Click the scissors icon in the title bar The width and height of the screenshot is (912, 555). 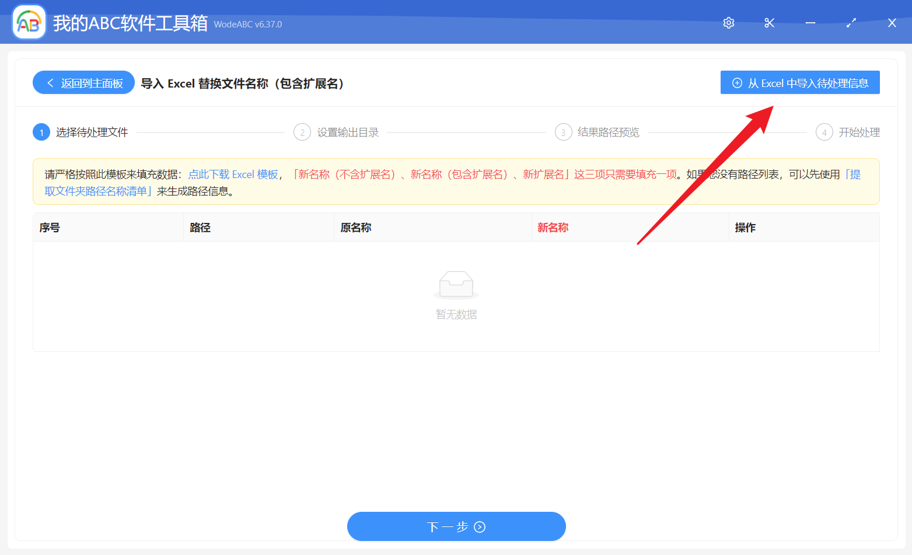(x=769, y=23)
